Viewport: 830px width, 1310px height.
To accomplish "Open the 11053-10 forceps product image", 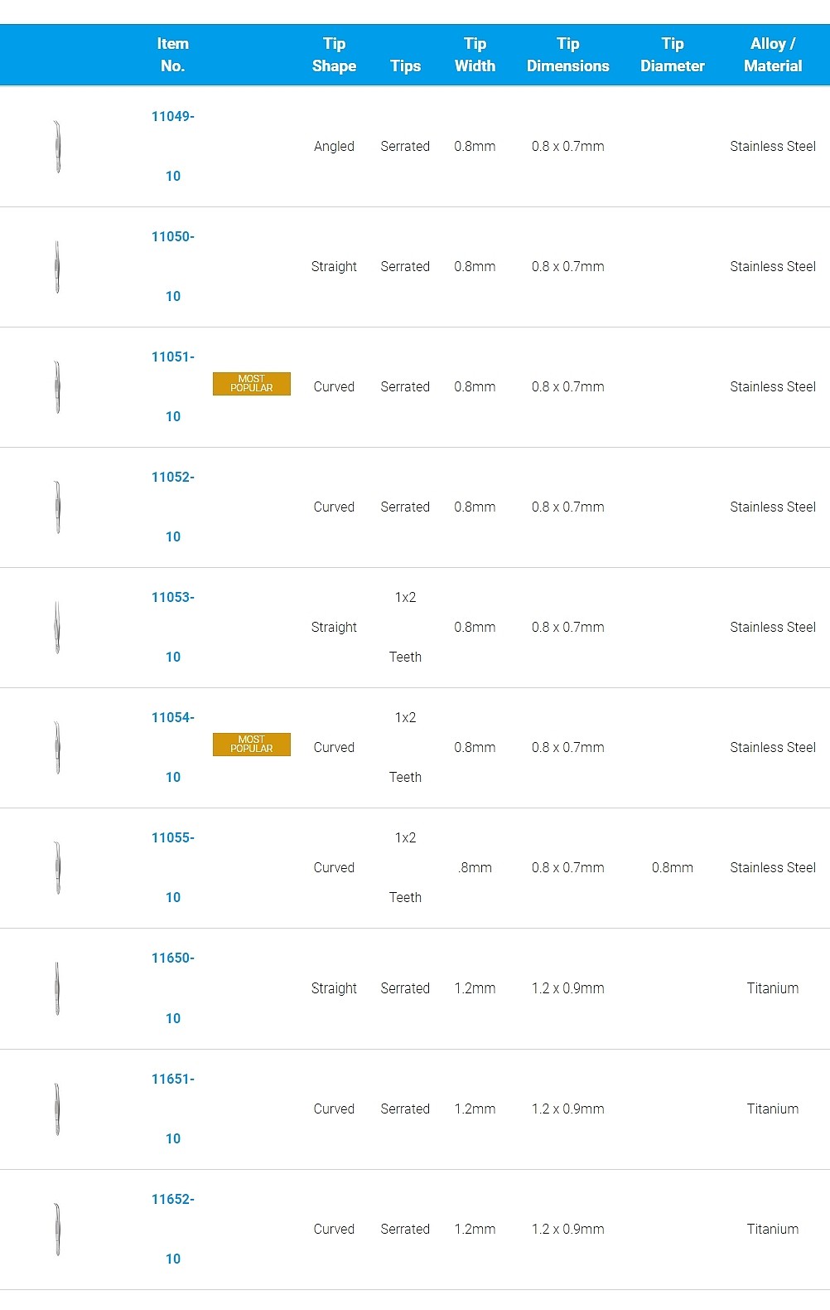I will [57, 628].
